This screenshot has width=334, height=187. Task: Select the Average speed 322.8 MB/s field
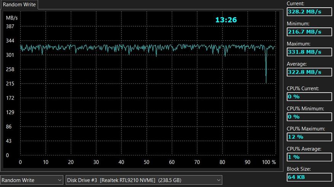[309, 72]
